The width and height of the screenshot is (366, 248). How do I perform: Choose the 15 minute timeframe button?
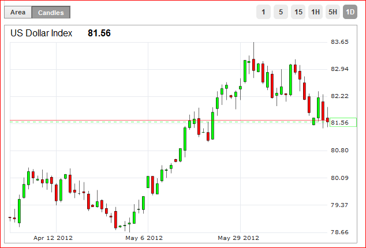298,12
